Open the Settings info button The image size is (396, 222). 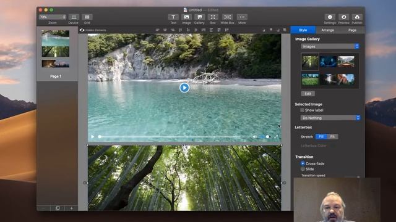[x=330, y=17]
